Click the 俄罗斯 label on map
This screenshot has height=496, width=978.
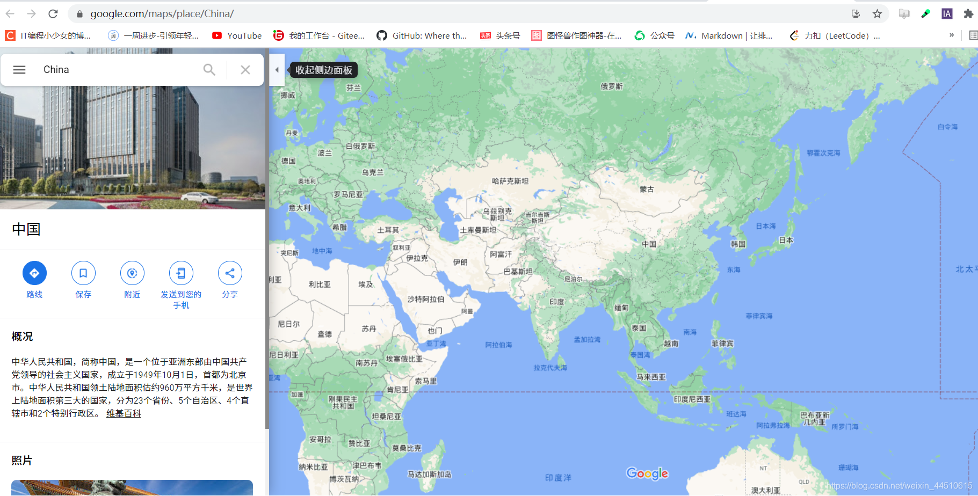click(x=611, y=86)
